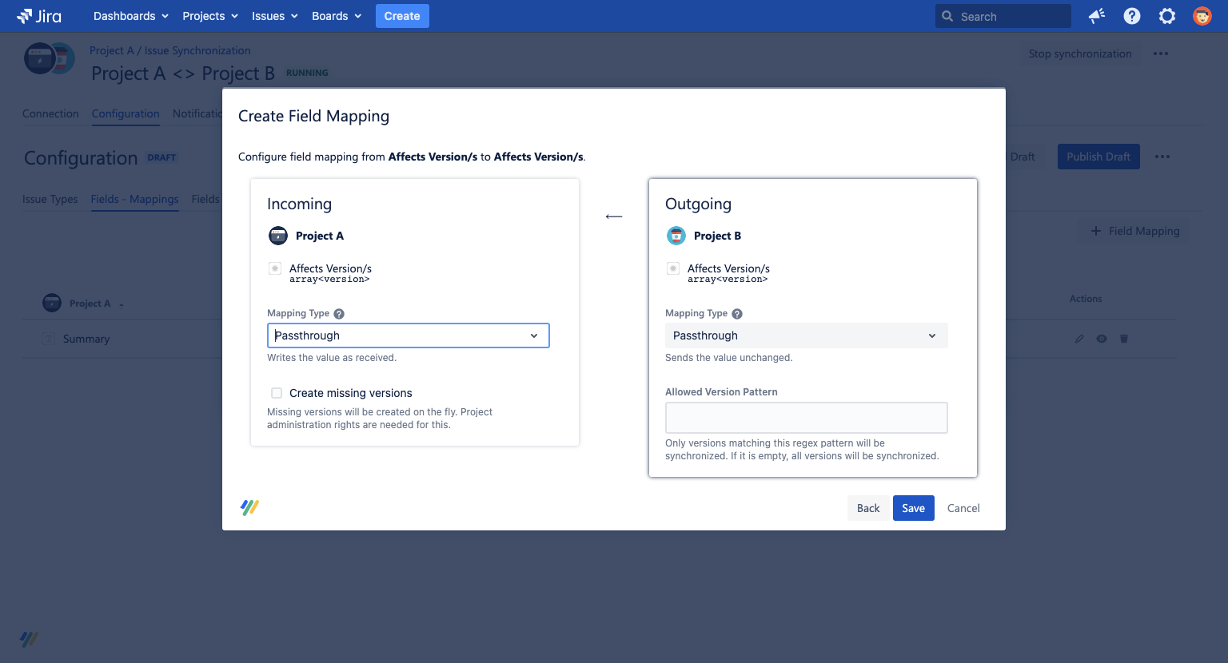Preview the Summary mapping via the eye icon
The image size is (1228, 663).
[x=1101, y=339]
